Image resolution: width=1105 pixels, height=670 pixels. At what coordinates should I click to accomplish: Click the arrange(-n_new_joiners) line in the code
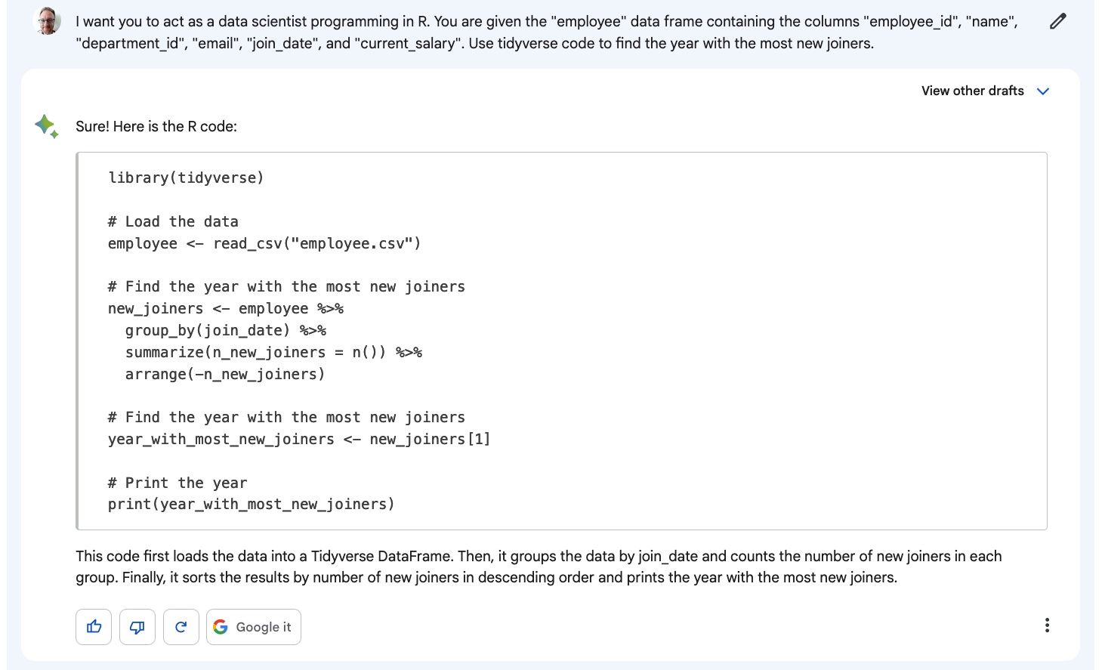coord(225,374)
